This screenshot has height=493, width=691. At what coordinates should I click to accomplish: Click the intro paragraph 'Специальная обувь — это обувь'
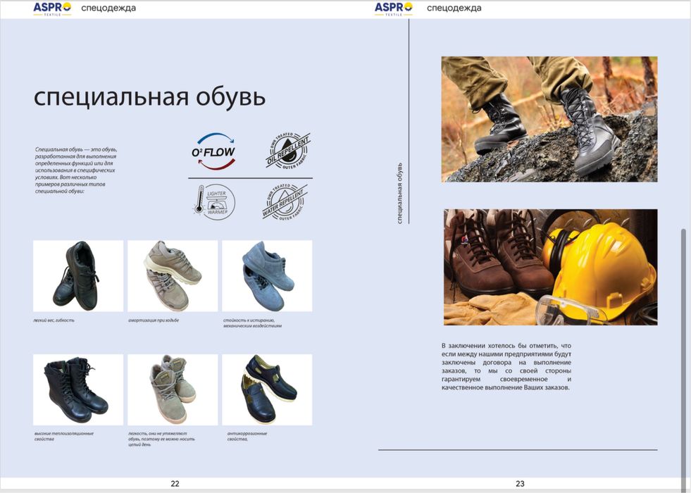[76, 170]
